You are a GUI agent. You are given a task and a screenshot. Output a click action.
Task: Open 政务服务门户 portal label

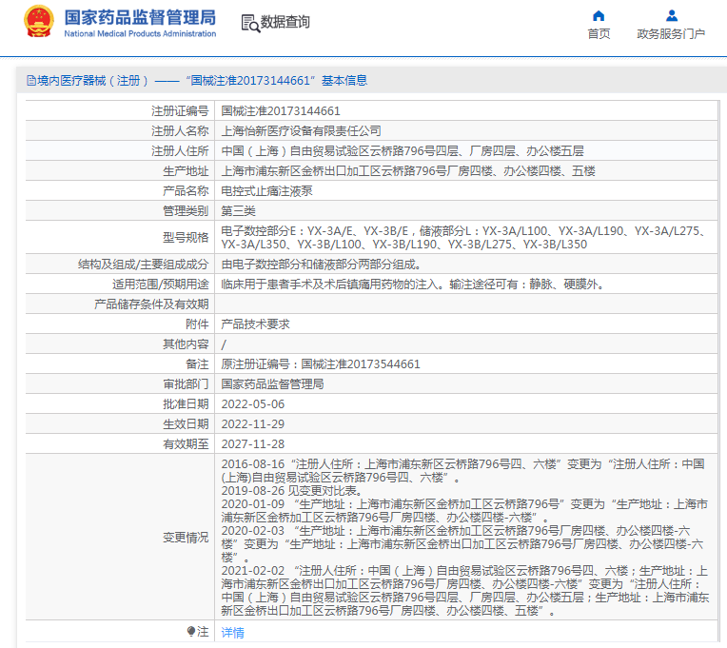pos(671,34)
